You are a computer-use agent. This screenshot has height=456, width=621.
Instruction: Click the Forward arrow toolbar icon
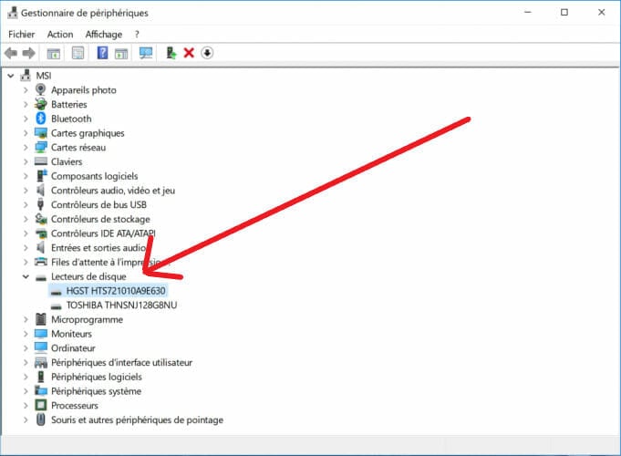tap(28, 53)
